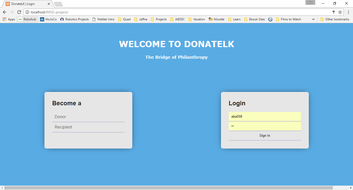Open the globe-icon bookmark beside Ebook Sites
Screen dimensions: 353x190
270,19
